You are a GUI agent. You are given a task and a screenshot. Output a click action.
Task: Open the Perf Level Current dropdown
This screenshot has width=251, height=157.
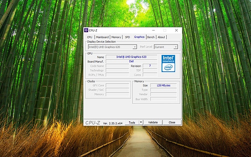click(166, 47)
